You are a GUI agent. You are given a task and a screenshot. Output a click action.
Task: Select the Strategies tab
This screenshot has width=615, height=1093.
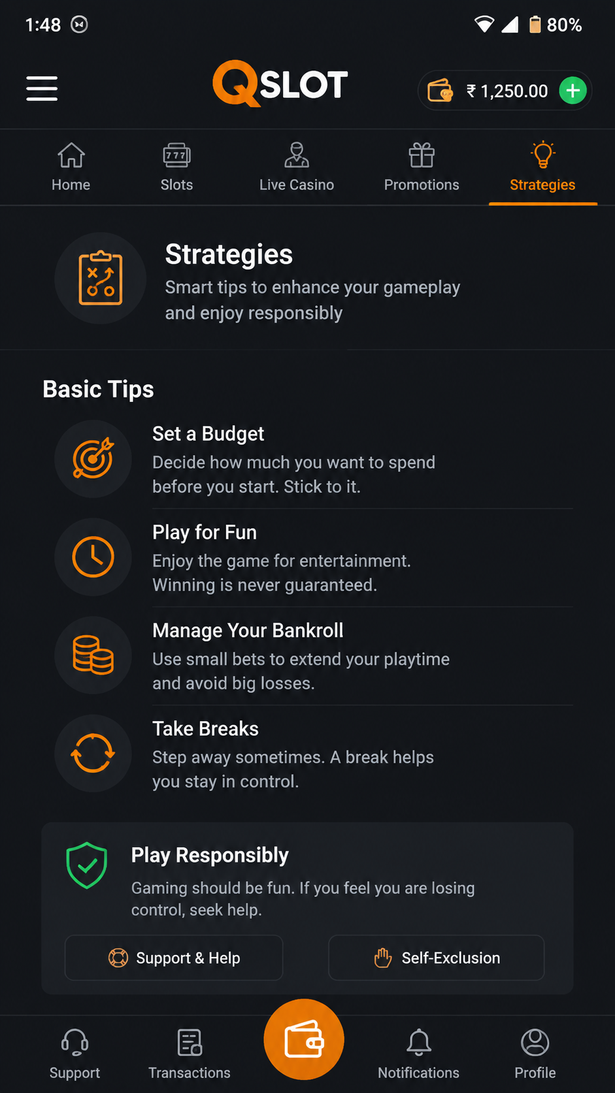point(542,167)
